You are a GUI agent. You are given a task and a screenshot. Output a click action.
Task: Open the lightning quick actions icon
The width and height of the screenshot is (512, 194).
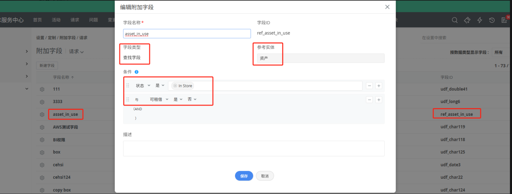pyautogui.click(x=479, y=20)
